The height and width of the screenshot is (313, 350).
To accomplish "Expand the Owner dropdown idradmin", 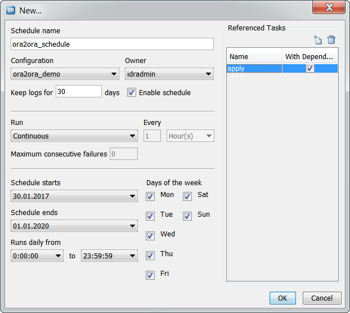I will [x=169, y=74].
